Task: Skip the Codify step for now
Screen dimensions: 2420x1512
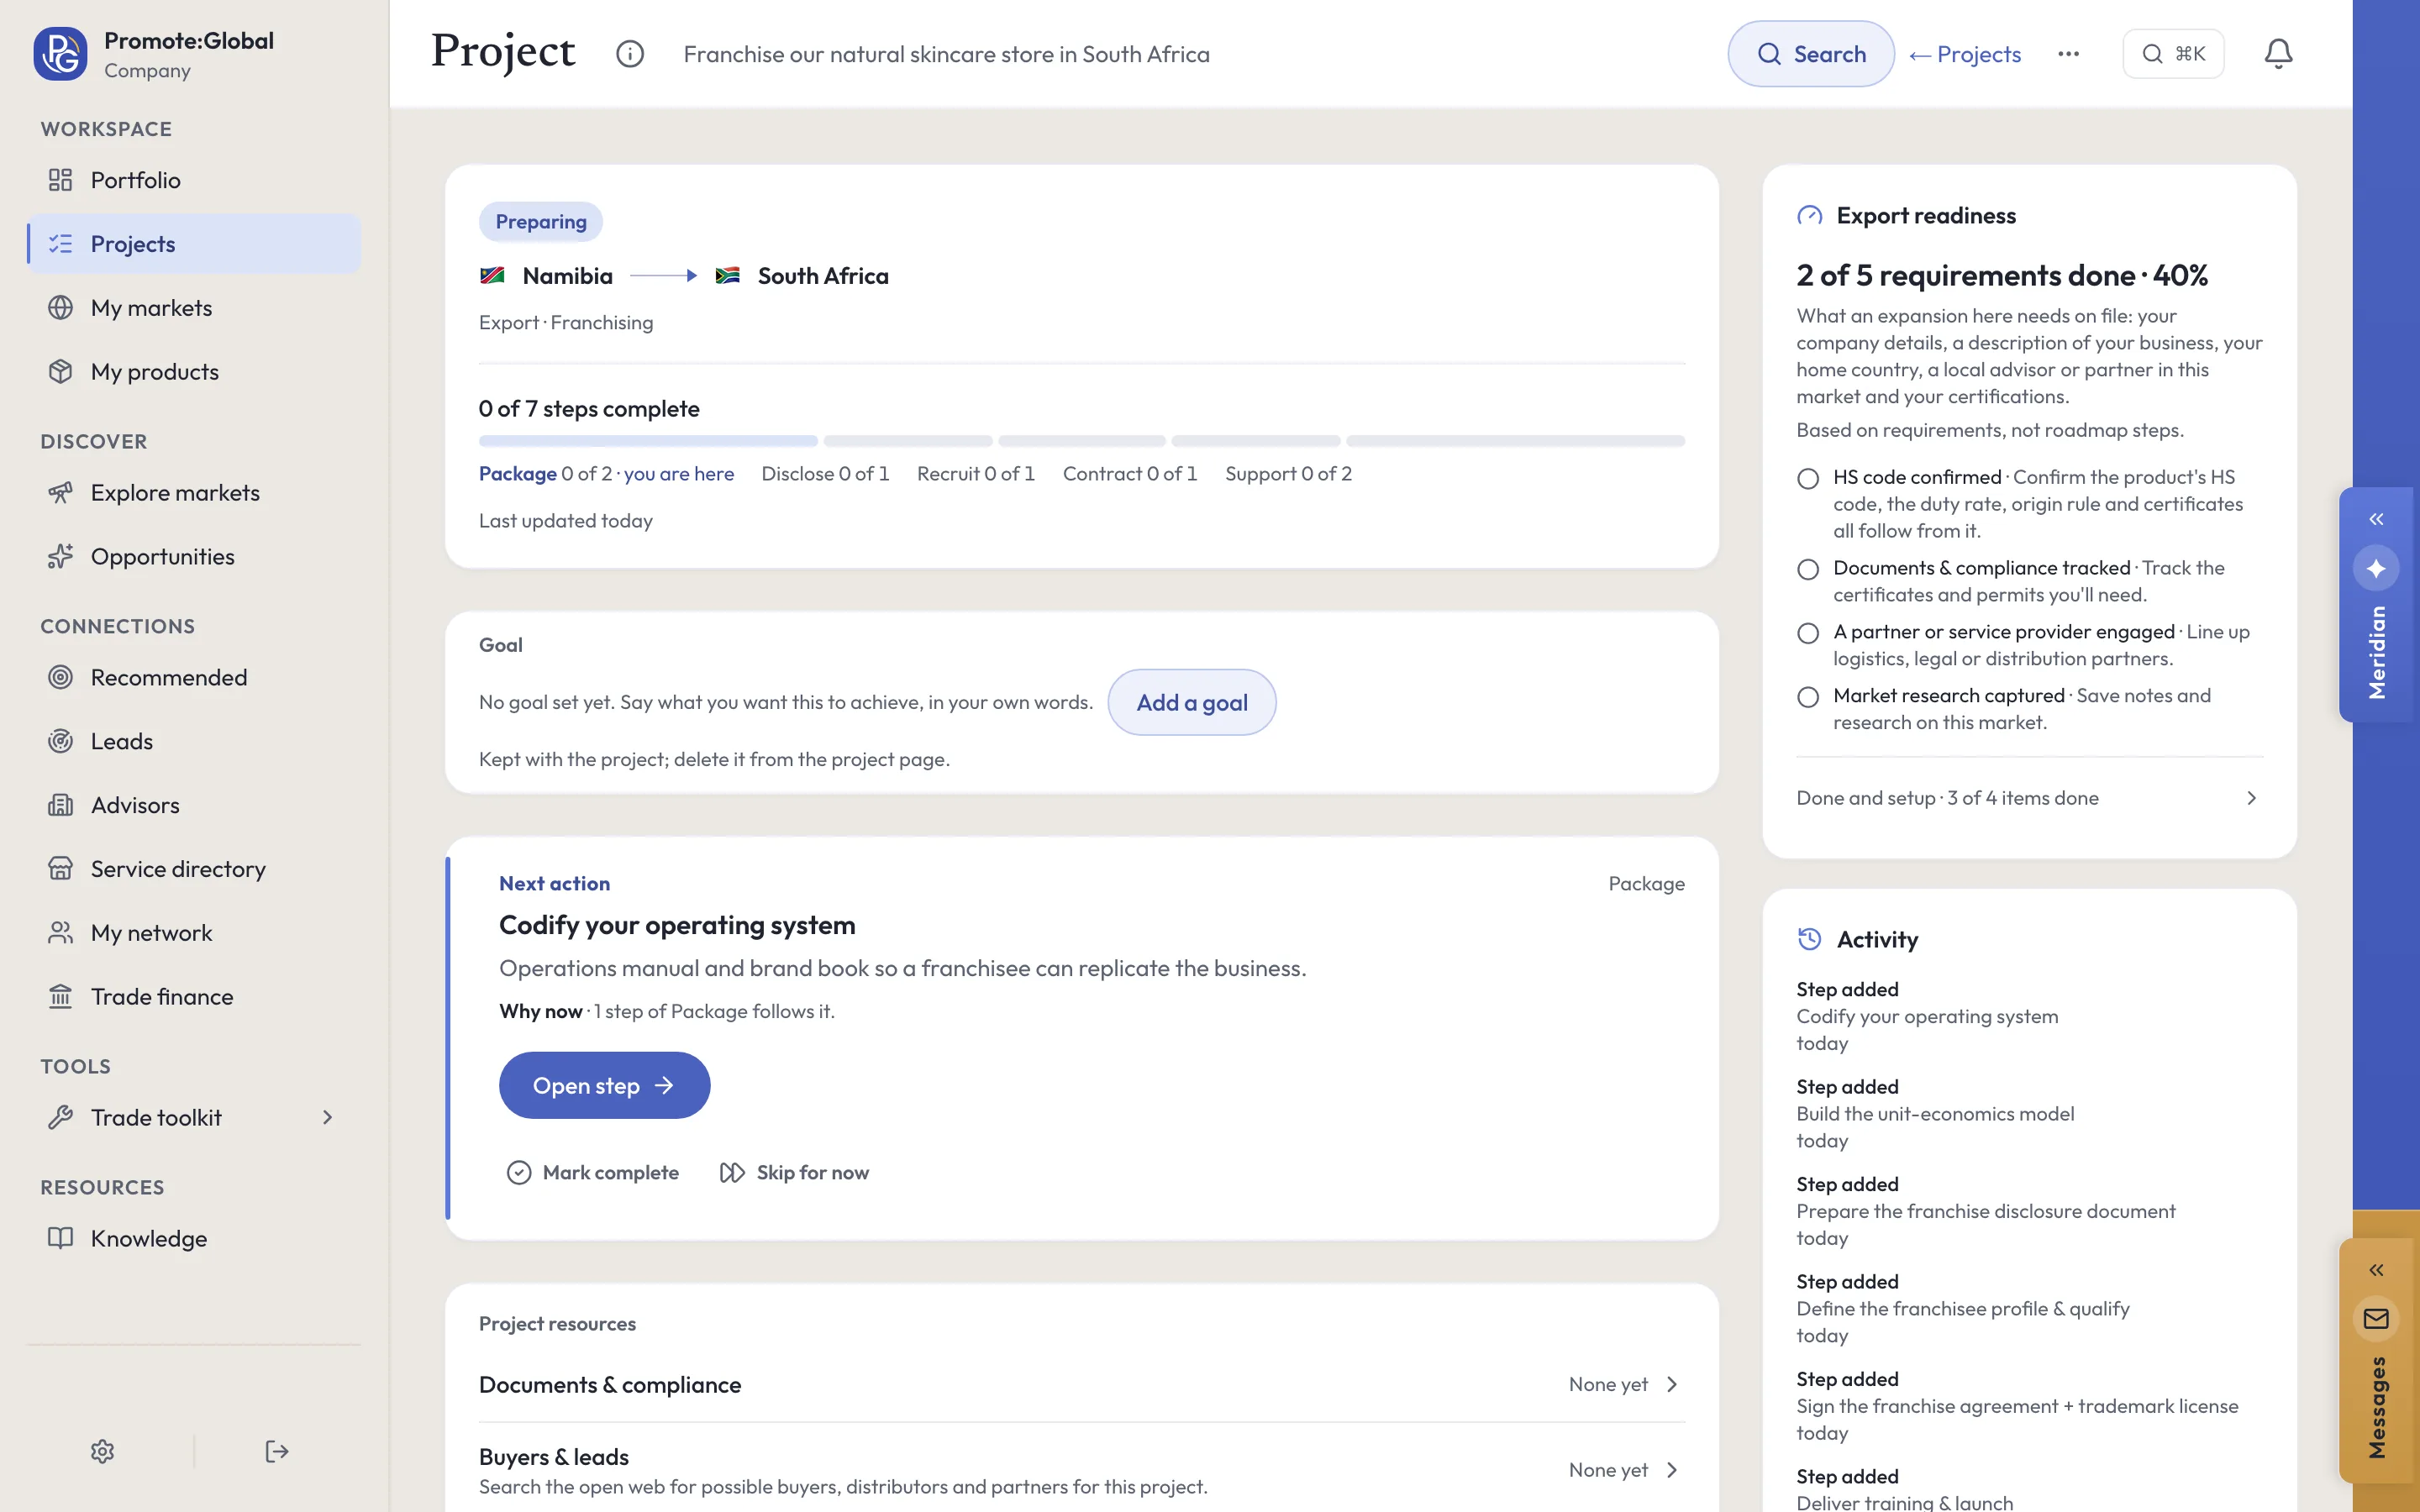Action: (x=795, y=1173)
